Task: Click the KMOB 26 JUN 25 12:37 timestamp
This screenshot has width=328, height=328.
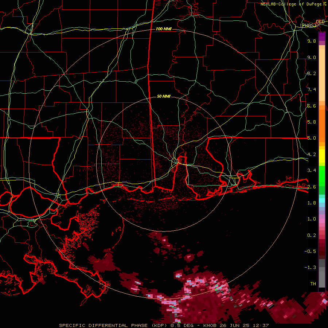Action: 235,325
